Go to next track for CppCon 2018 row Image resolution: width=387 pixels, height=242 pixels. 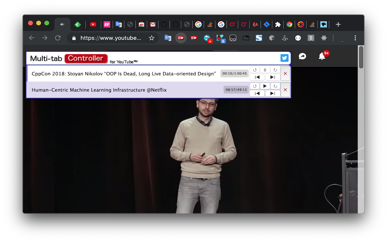point(273,77)
